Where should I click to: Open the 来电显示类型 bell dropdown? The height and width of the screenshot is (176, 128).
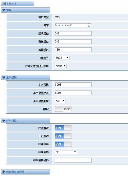[x=60, y=101]
